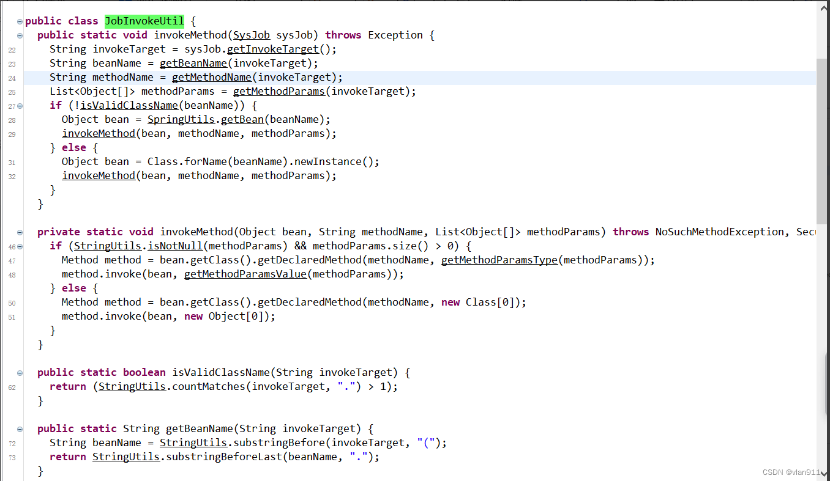This screenshot has height=481, width=830.
Task: Collapse the invokeMethod(SysJob) method fold
Action: coord(19,35)
